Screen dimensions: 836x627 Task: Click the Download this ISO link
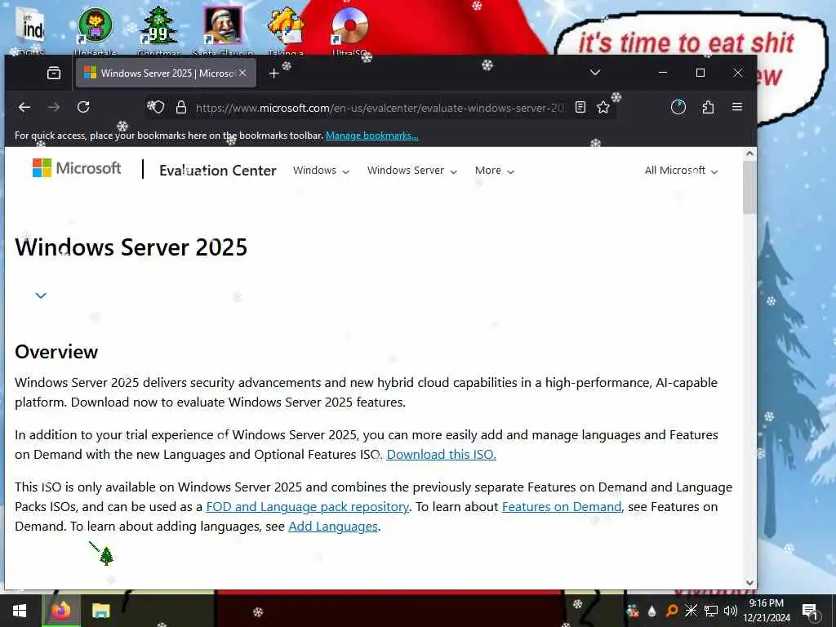click(442, 454)
